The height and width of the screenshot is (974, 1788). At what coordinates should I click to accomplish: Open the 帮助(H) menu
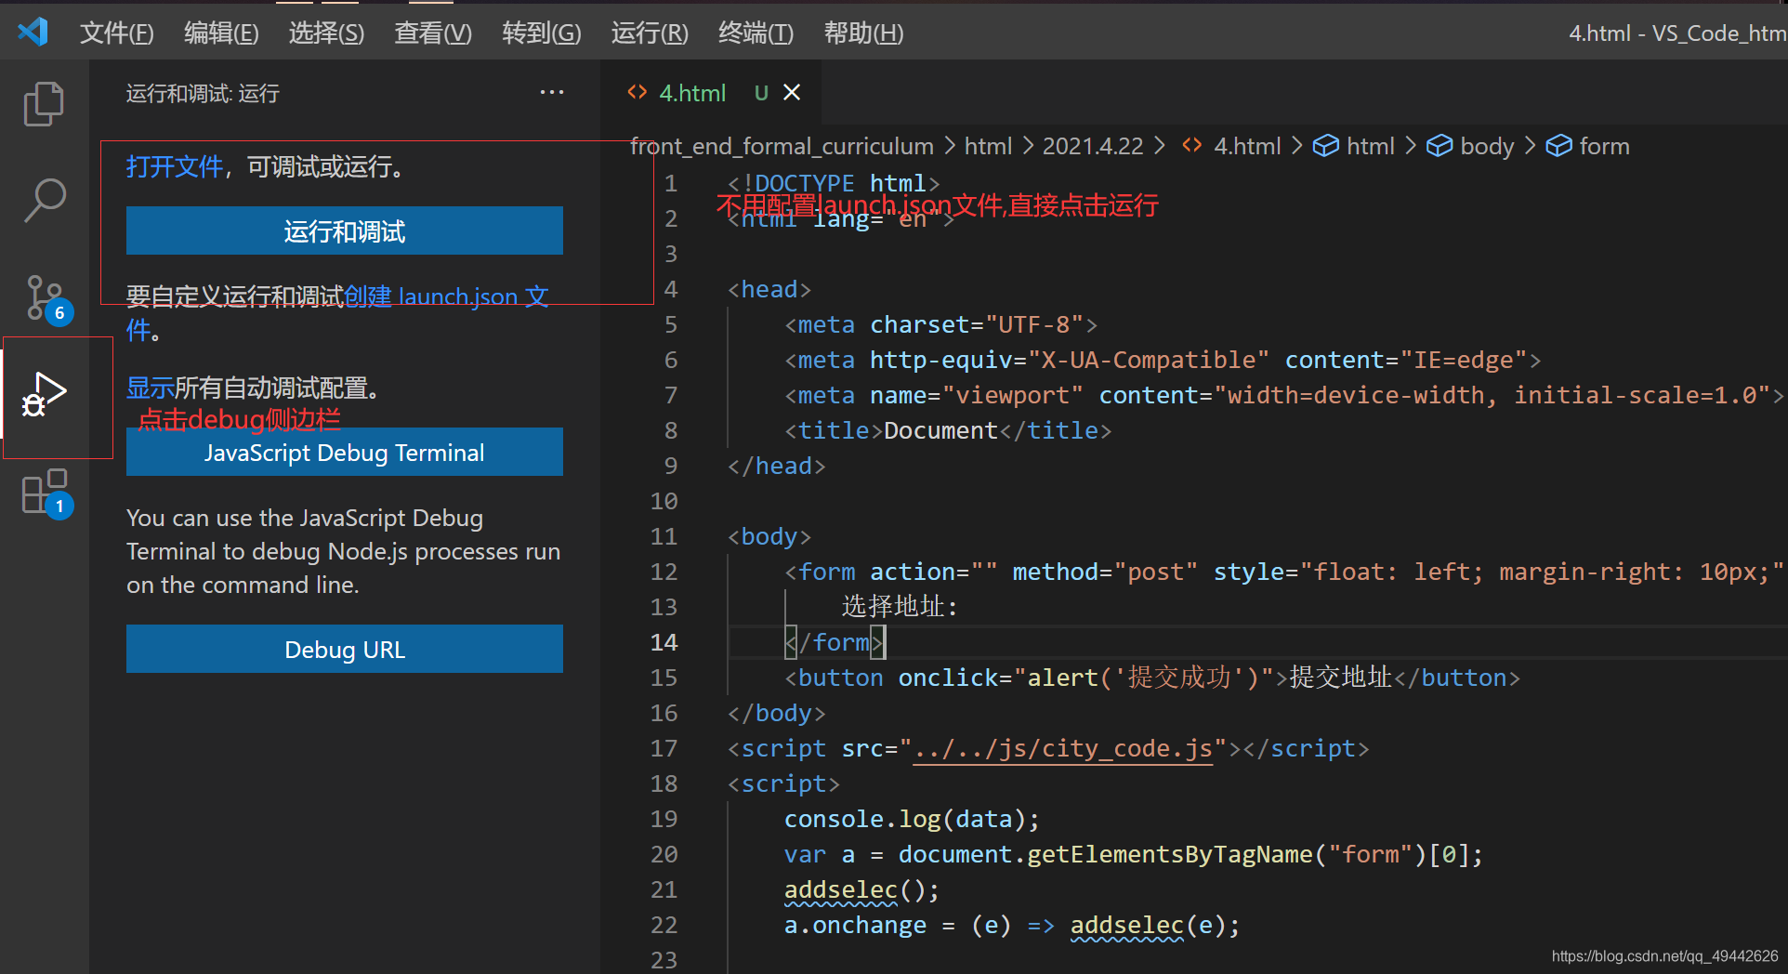point(863,33)
